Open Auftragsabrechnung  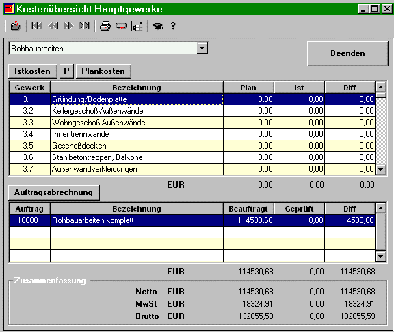[54, 192]
